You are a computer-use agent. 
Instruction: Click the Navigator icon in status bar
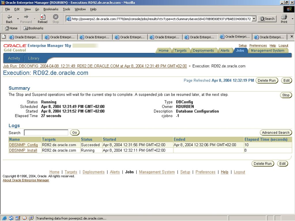point(4,218)
